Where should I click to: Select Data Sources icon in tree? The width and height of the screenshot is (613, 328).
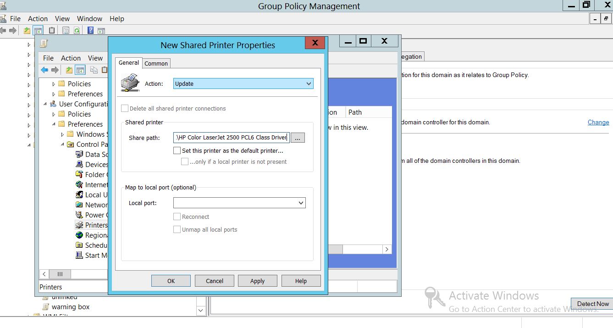(79, 155)
